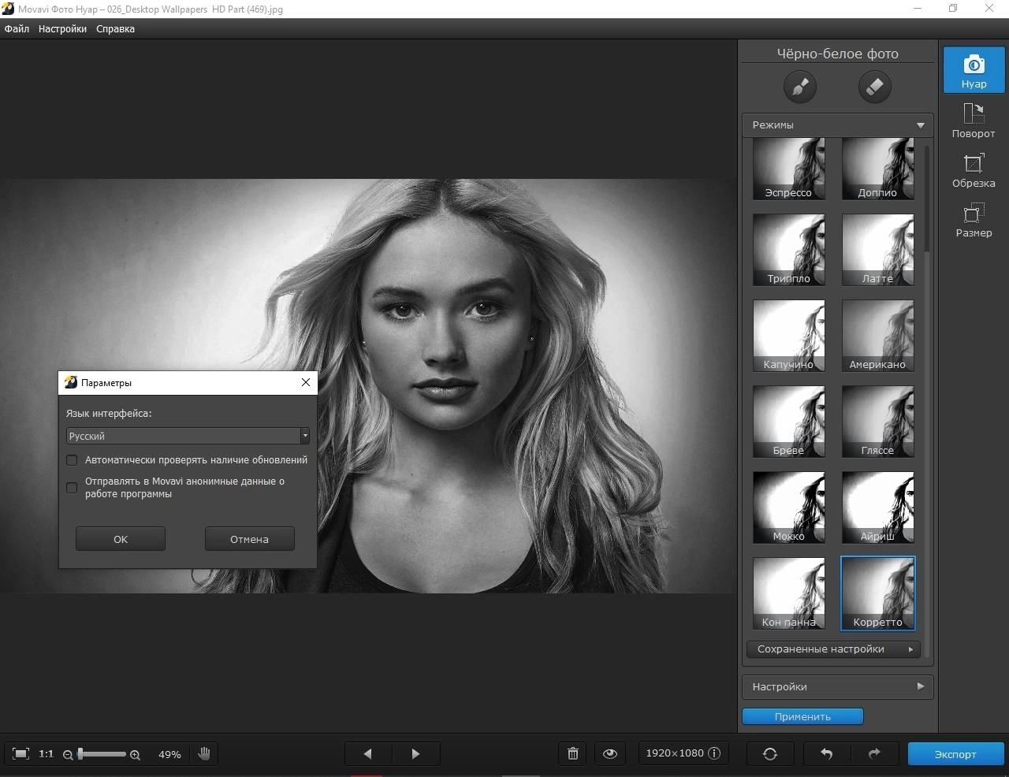Click the 1920×1080 resolution text
The image size is (1009, 777).
tap(675, 753)
